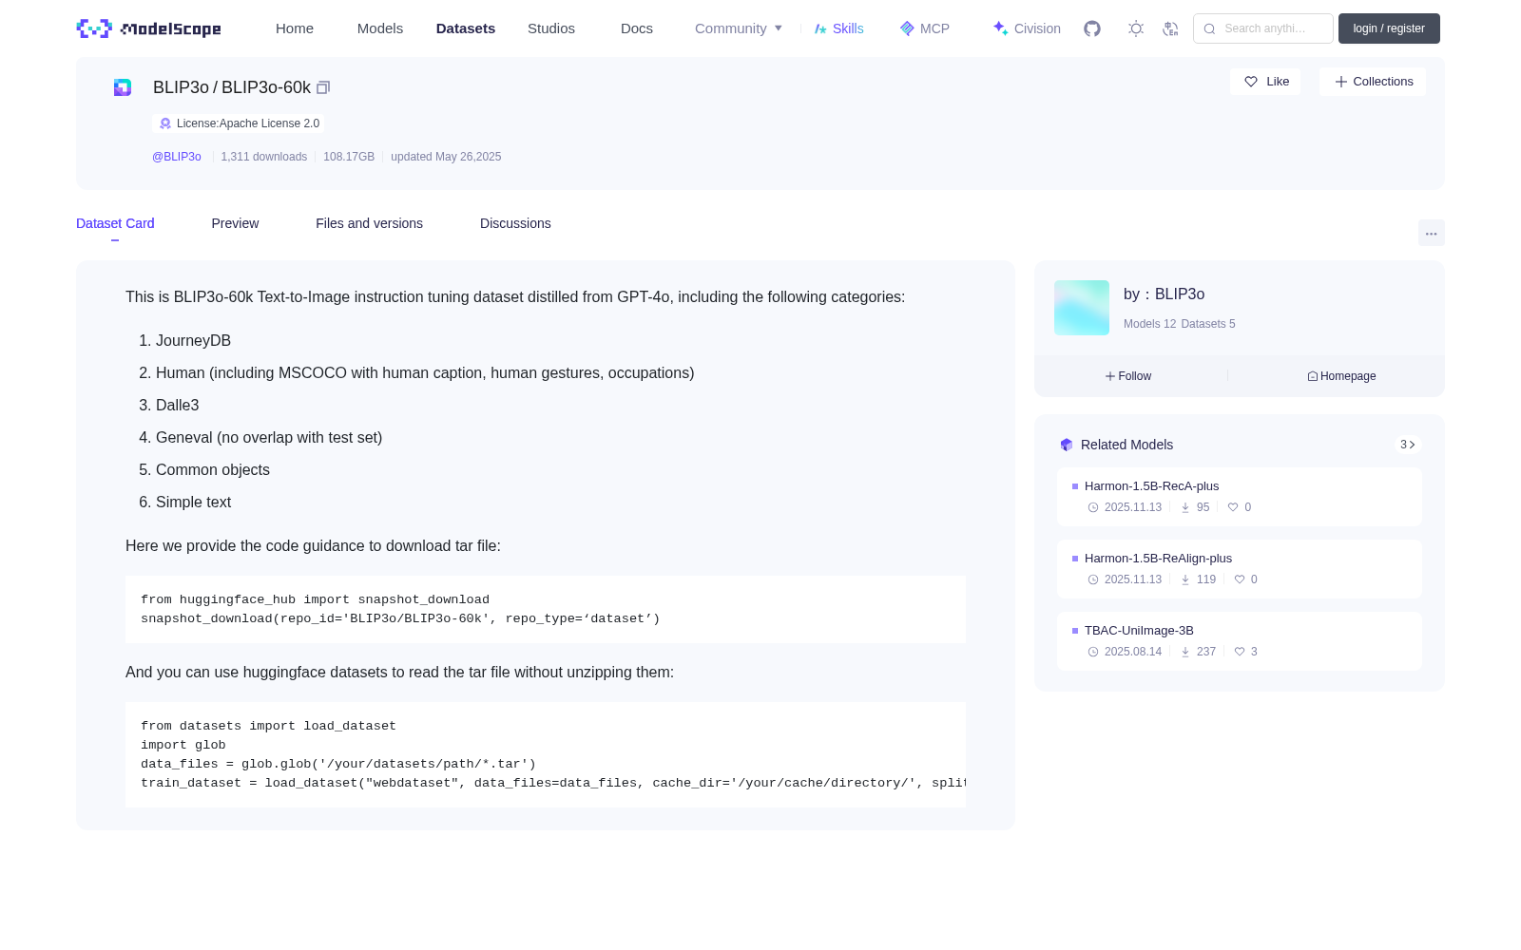This screenshot has width=1521, height=950.
Task: Open the Models nav item
Action: [380, 28]
